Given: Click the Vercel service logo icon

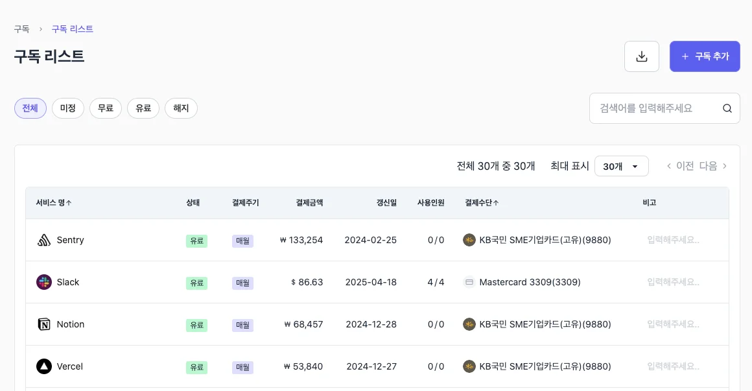Looking at the screenshot, I should click(x=43, y=366).
